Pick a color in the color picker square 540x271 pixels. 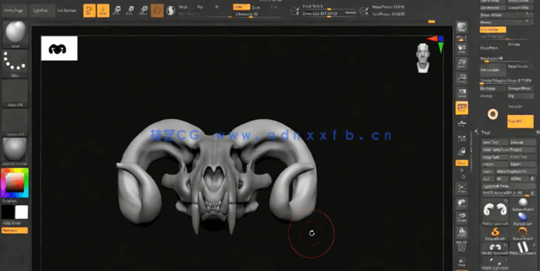[15, 182]
